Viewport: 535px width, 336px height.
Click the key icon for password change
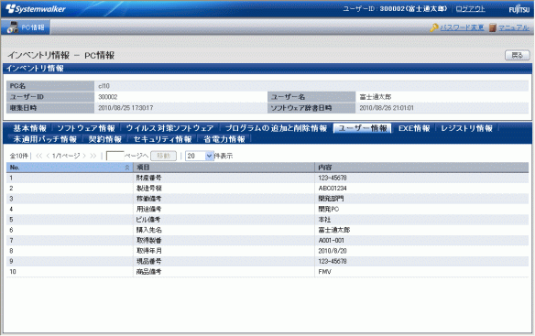[x=434, y=27]
